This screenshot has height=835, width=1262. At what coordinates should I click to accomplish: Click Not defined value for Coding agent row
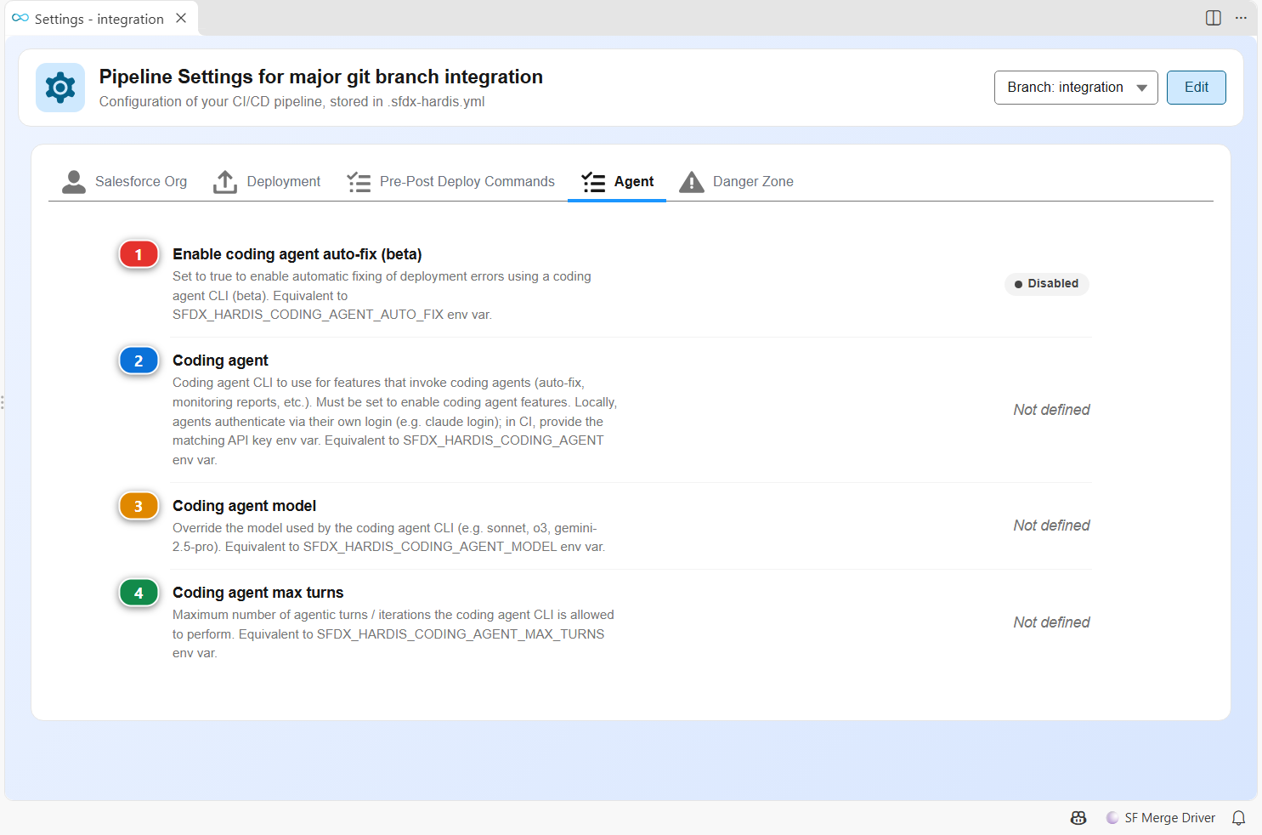1051,410
